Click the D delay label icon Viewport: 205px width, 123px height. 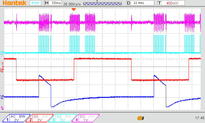(129, 3)
